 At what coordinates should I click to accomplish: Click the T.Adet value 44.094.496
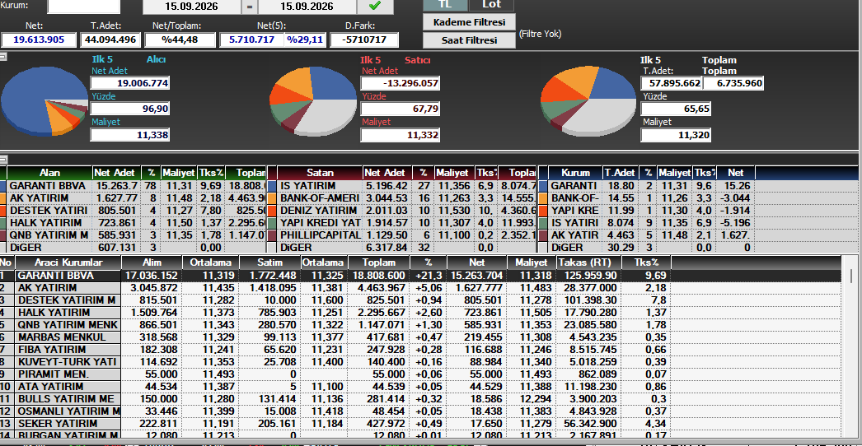pyautogui.click(x=110, y=40)
